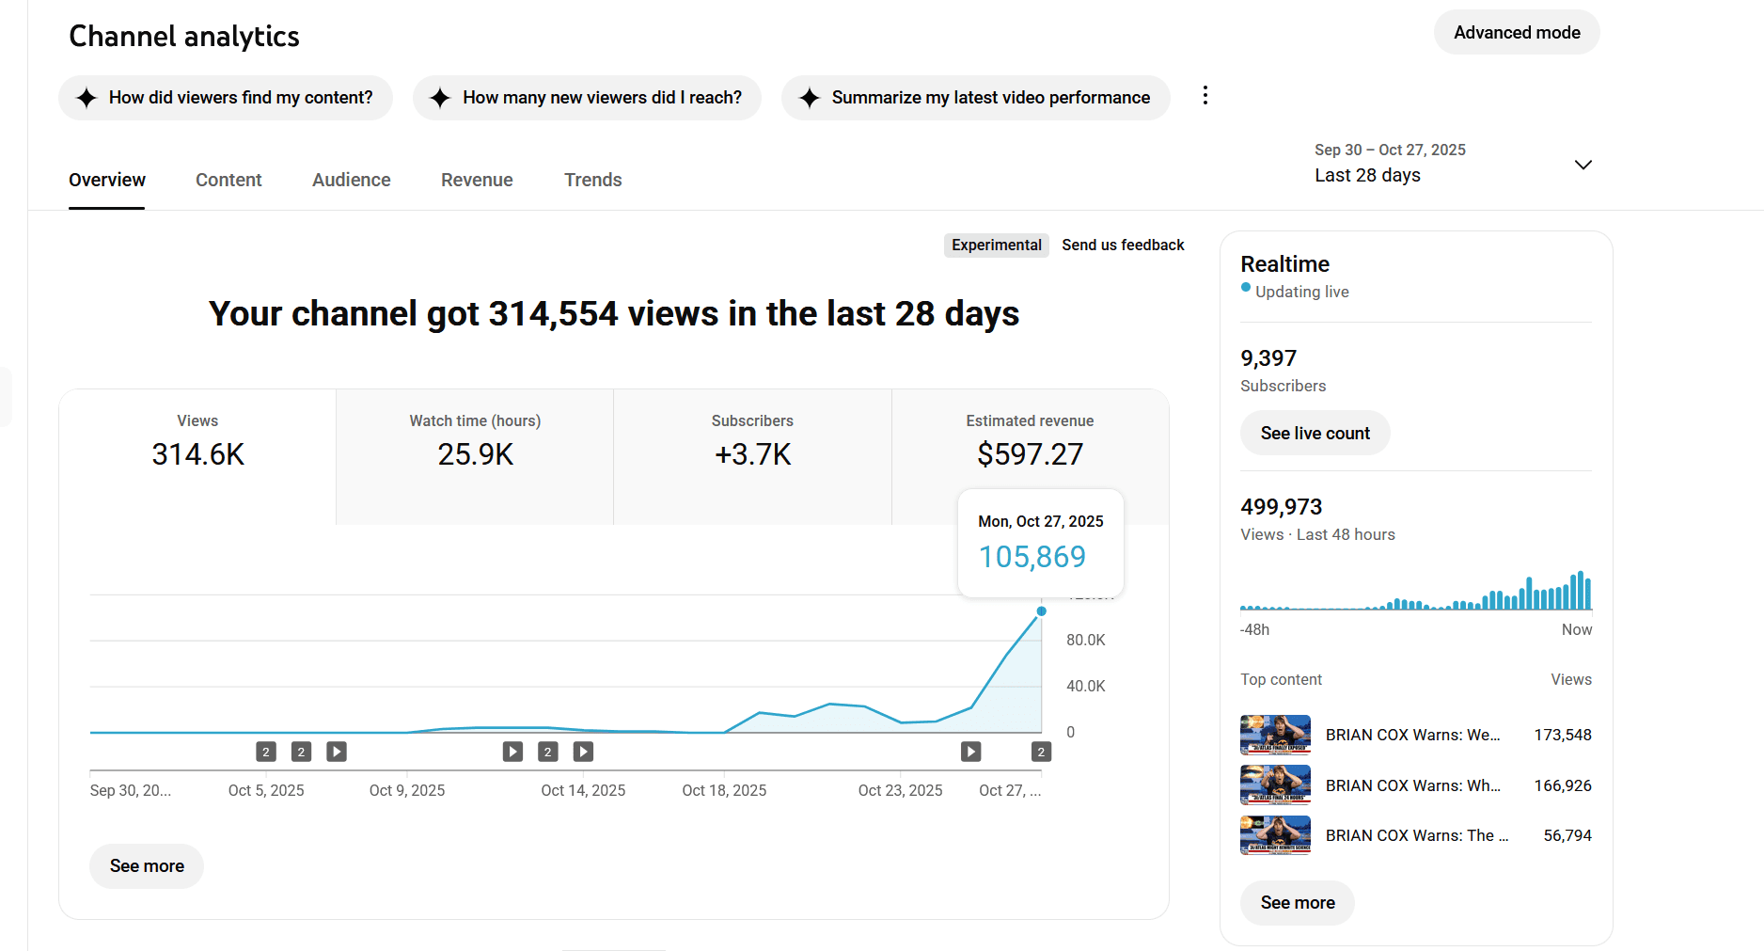
Task: Click the "2" marker at Oct 27
Action: coord(1041,751)
